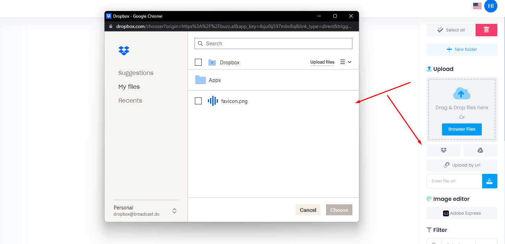
Task: Click the Adobe Express logo icon
Action: coord(446,213)
